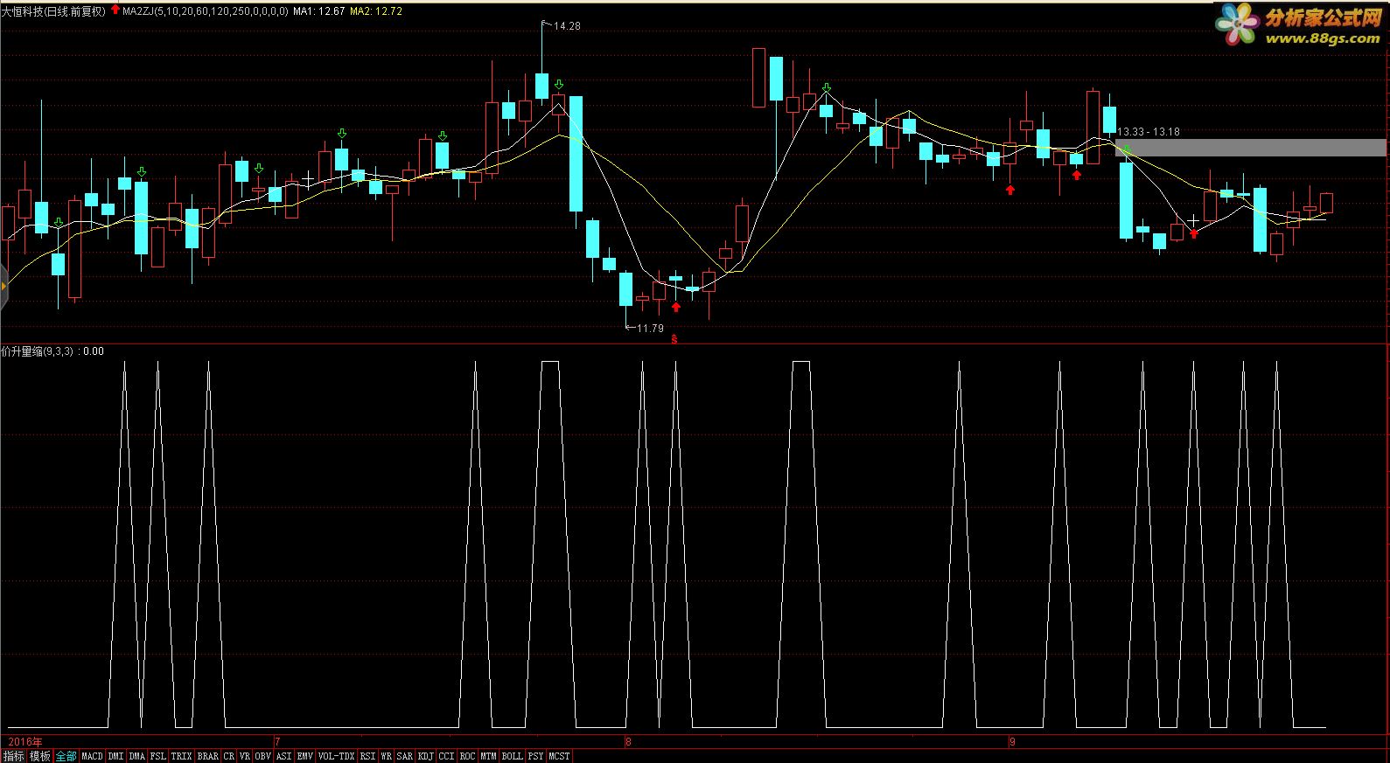1390x763 pixels.
Task: Open the ROC indicator tab
Action: [x=468, y=756]
